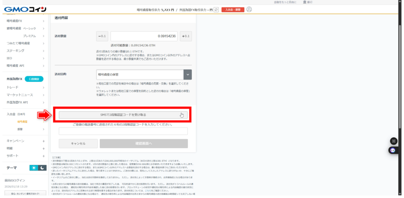Refresh the trading balance display
The height and width of the screenshot is (198, 404).
coord(216,9)
